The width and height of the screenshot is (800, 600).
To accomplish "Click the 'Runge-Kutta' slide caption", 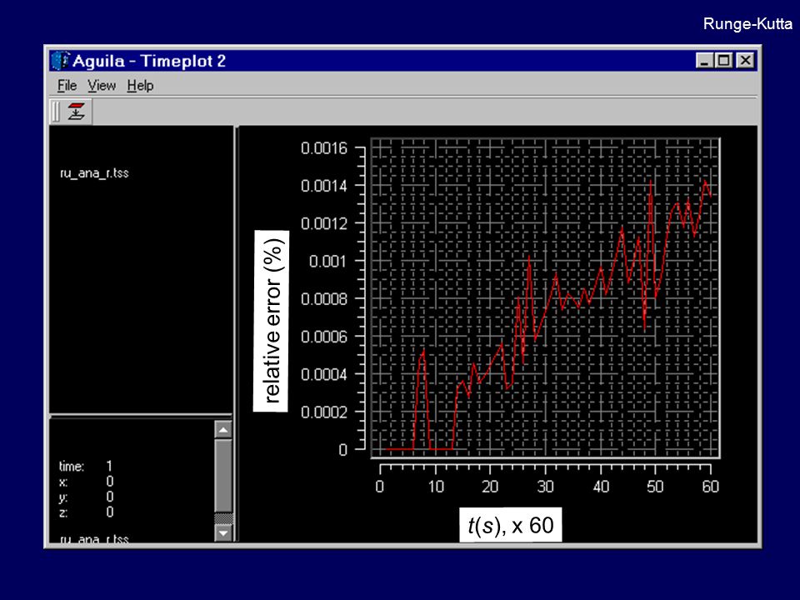I will [747, 24].
